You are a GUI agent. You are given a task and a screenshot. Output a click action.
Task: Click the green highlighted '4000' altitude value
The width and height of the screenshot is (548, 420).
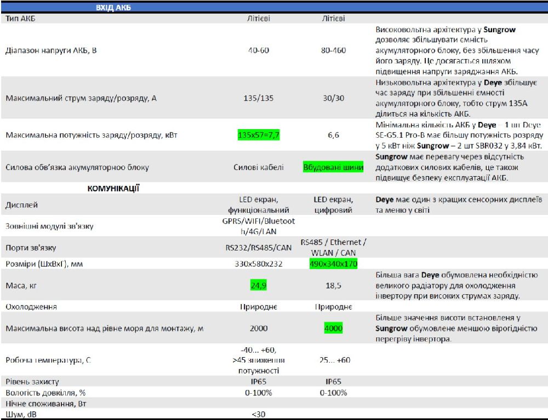[x=333, y=328]
